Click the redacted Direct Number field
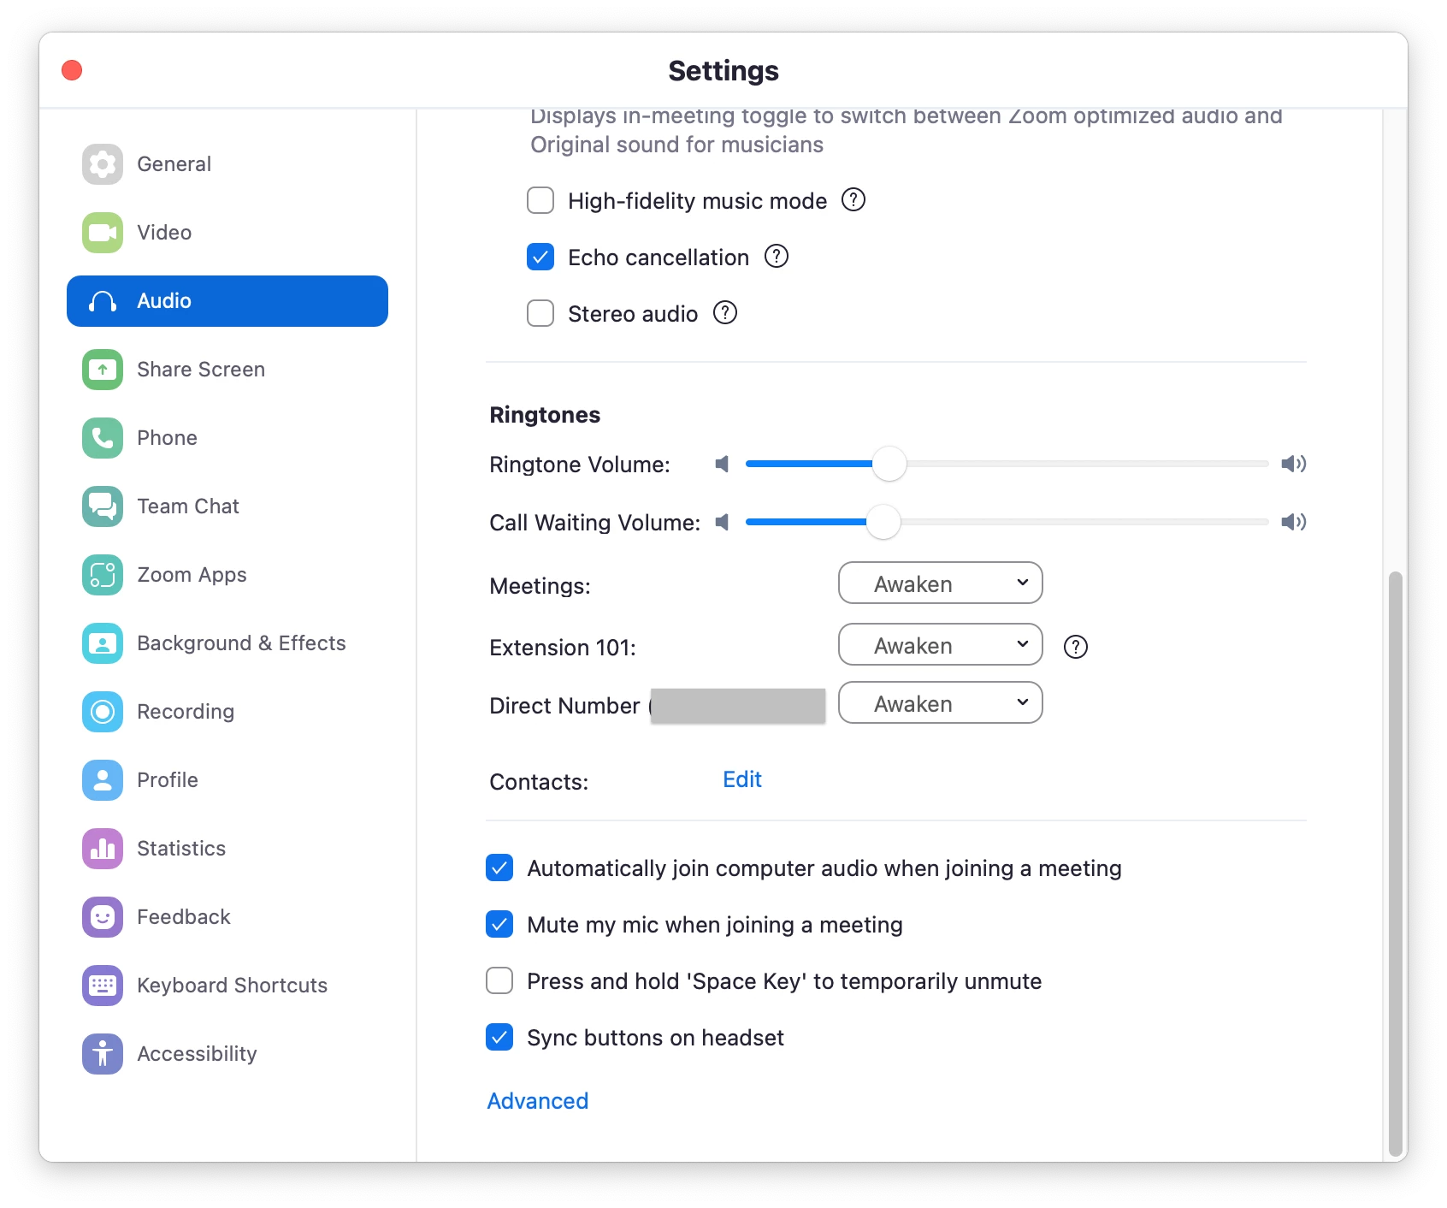 coord(738,706)
